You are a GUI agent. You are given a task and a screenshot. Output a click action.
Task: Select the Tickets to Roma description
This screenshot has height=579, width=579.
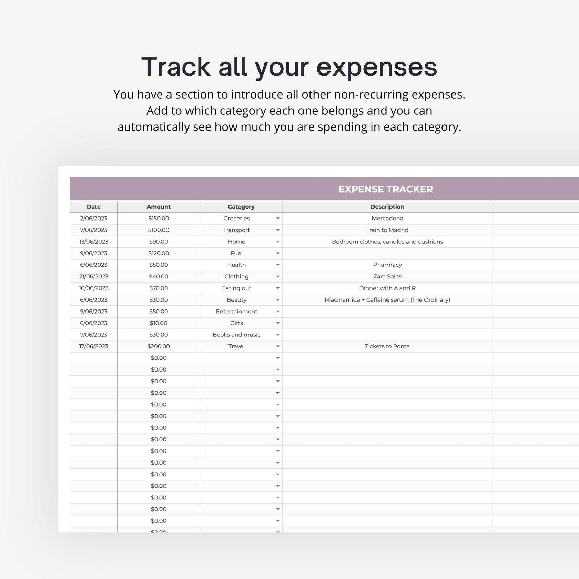click(387, 346)
